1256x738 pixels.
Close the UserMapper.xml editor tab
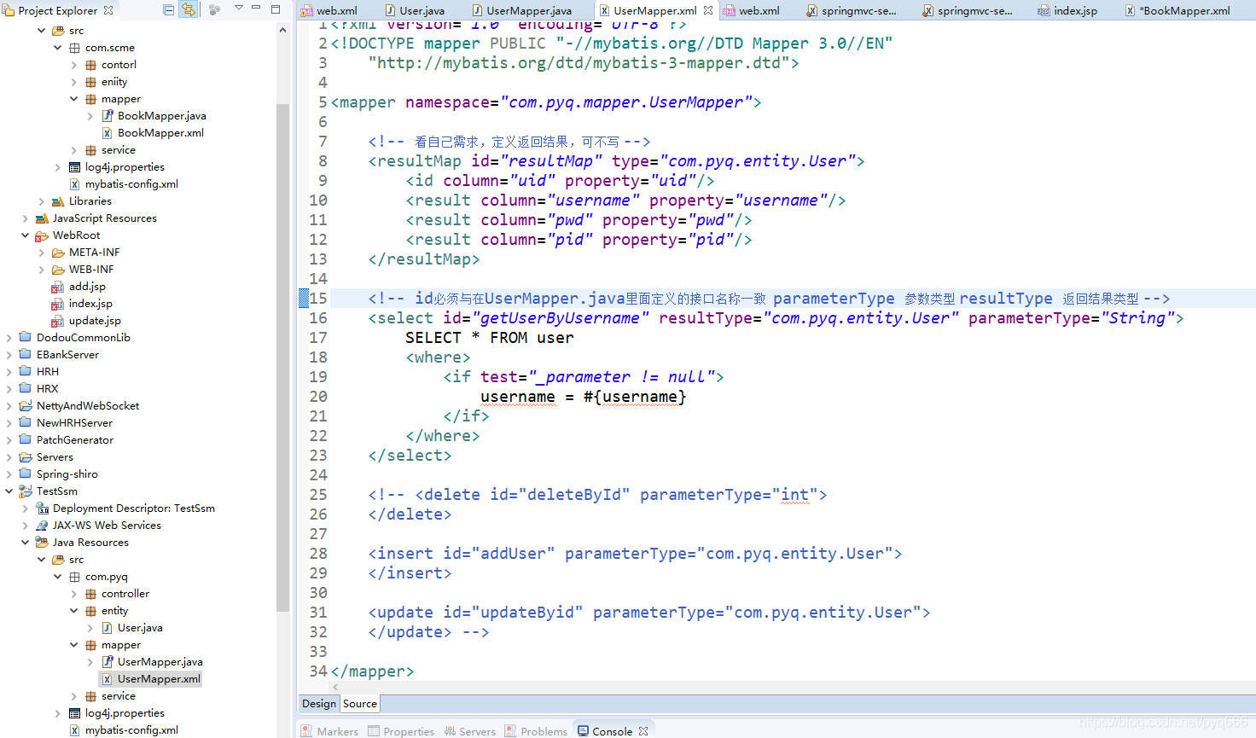pos(708,10)
